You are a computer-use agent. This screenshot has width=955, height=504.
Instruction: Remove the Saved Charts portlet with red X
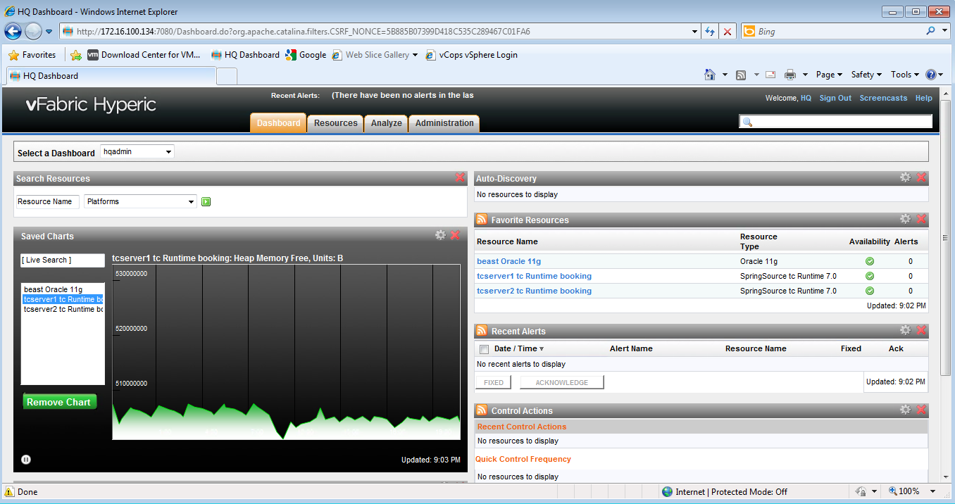pyautogui.click(x=455, y=235)
